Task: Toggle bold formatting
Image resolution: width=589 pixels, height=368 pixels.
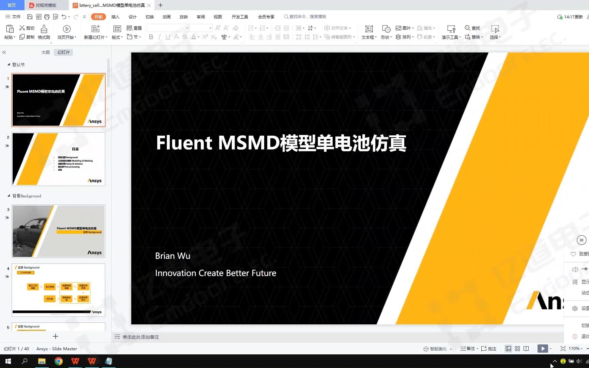Action: [151, 37]
